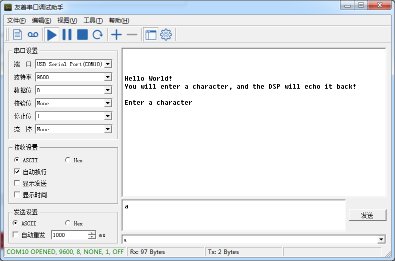
Task: Expand the 校验位 None dropdown
Action: coord(108,103)
